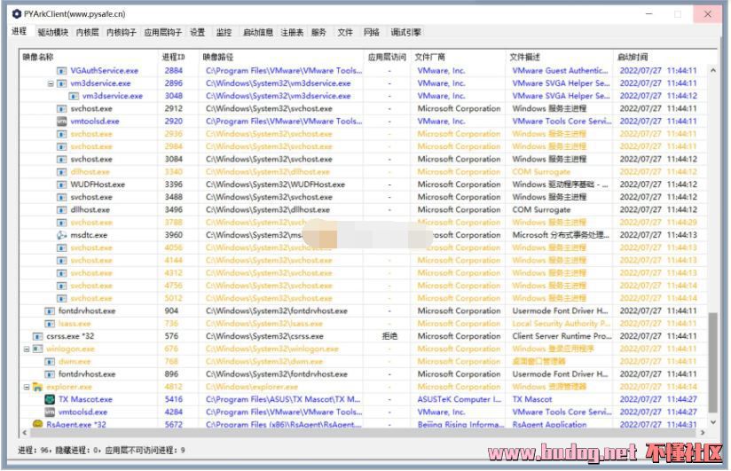Click the PYArkClient title bar app icon
The width and height of the screenshot is (731, 471).
(16, 14)
